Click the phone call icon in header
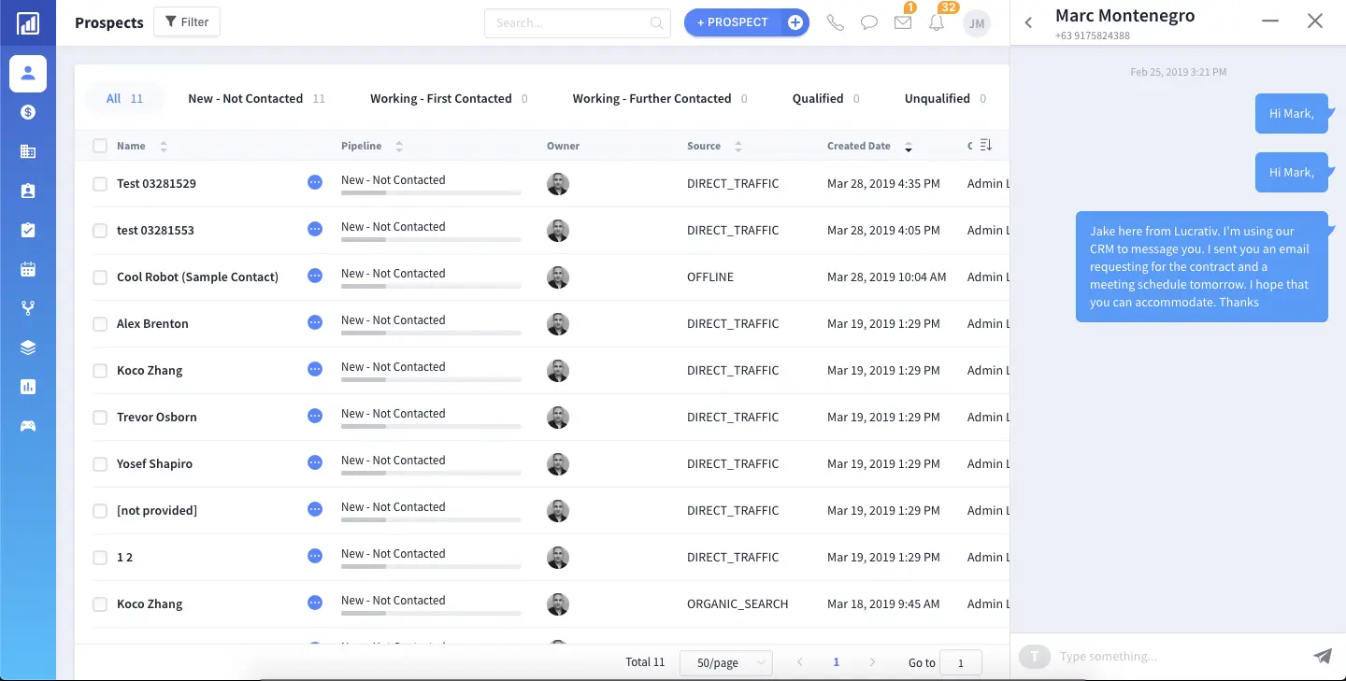 pos(835,22)
